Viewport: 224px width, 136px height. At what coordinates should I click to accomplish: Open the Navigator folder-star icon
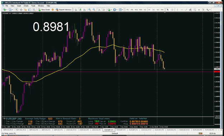pyautogui.click(x=25, y=10)
